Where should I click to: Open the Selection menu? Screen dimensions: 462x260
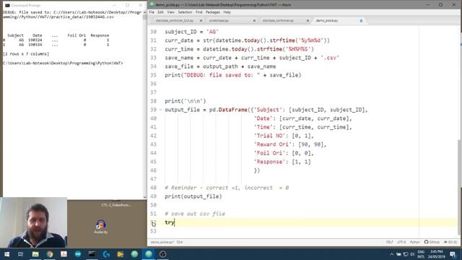point(185,12)
